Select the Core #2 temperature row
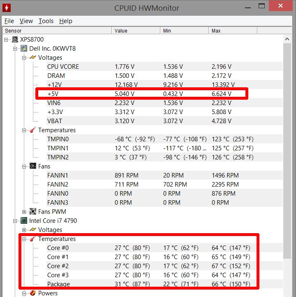Viewport: 296px width, 297px height. coord(164,266)
